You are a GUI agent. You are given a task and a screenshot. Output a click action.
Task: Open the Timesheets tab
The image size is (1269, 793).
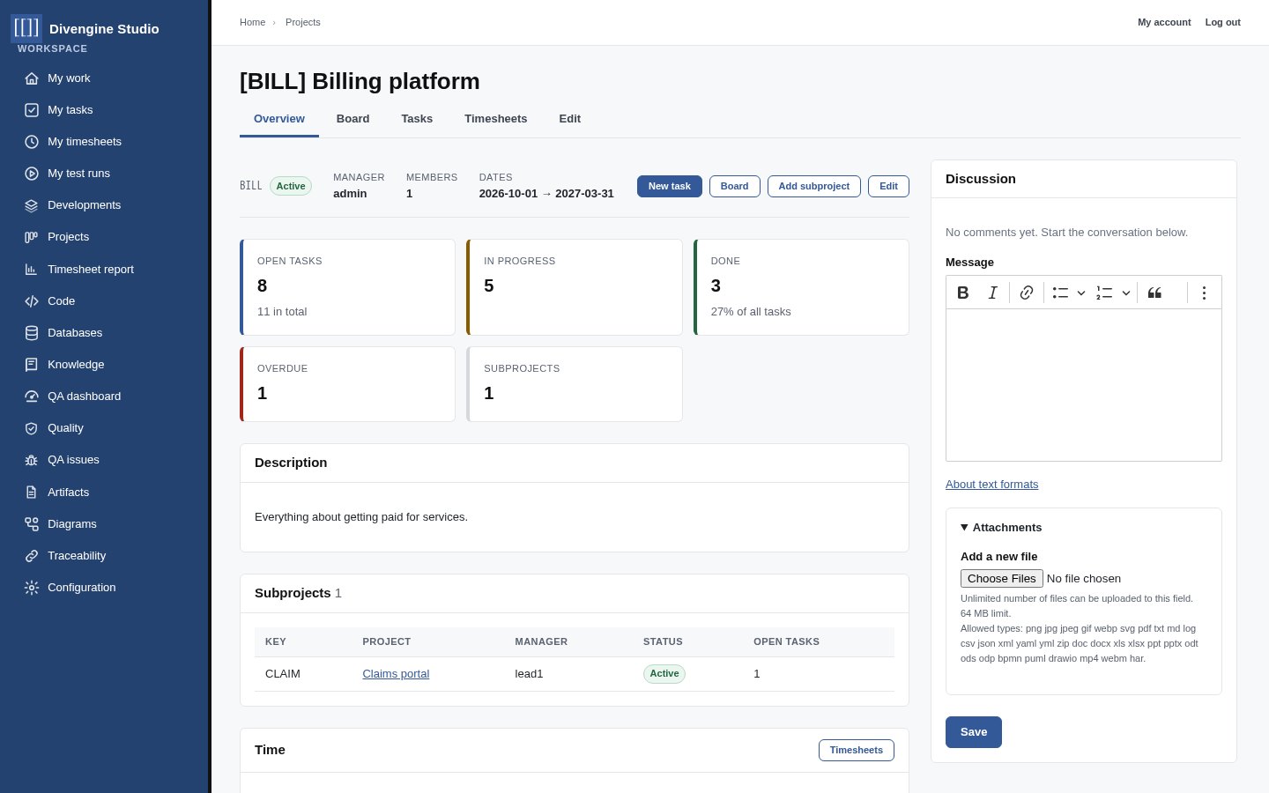tap(496, 119)
